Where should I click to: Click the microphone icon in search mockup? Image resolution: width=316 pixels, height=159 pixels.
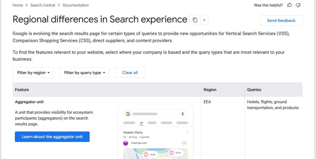coord(183,114)
